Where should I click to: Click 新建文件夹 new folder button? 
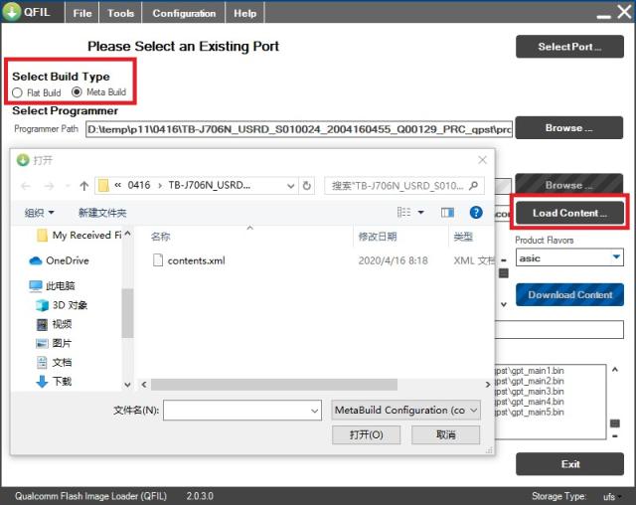102,213
